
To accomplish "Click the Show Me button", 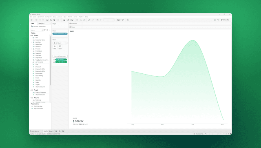I will pyautogui.click(x=225, y=20).
